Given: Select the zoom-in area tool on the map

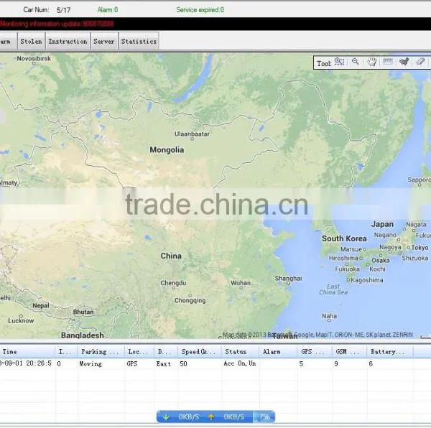Looking at the screenshot, I should click(339, 62).
